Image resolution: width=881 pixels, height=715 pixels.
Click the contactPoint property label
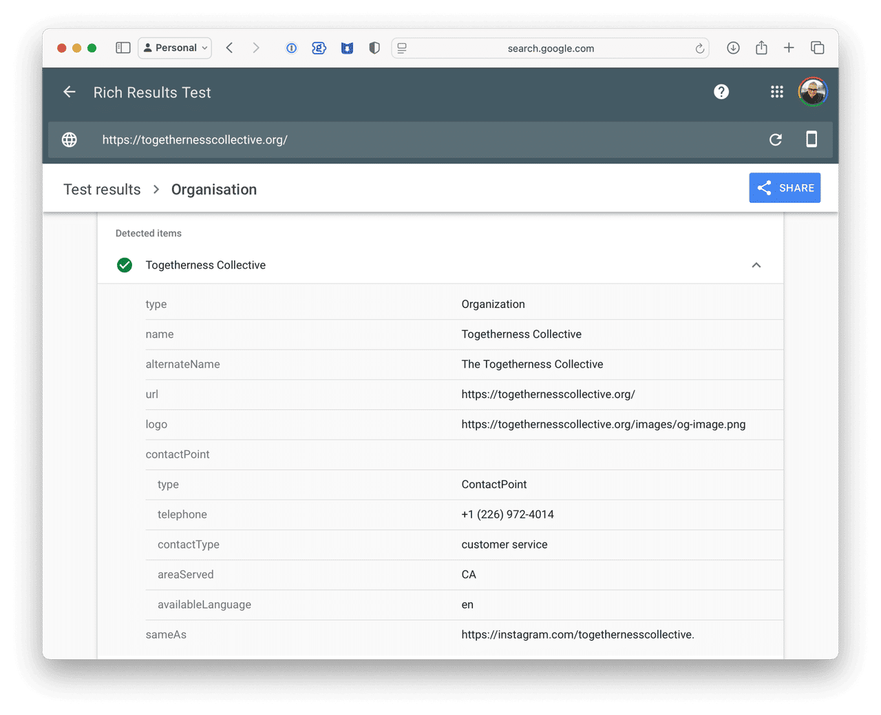click(178, 454)
